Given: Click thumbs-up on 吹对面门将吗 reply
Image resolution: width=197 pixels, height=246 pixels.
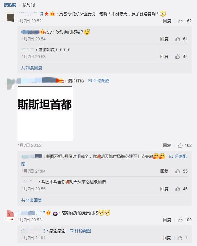Looking at the screenshot, I should pyautogui.click(x=178, y=39).
